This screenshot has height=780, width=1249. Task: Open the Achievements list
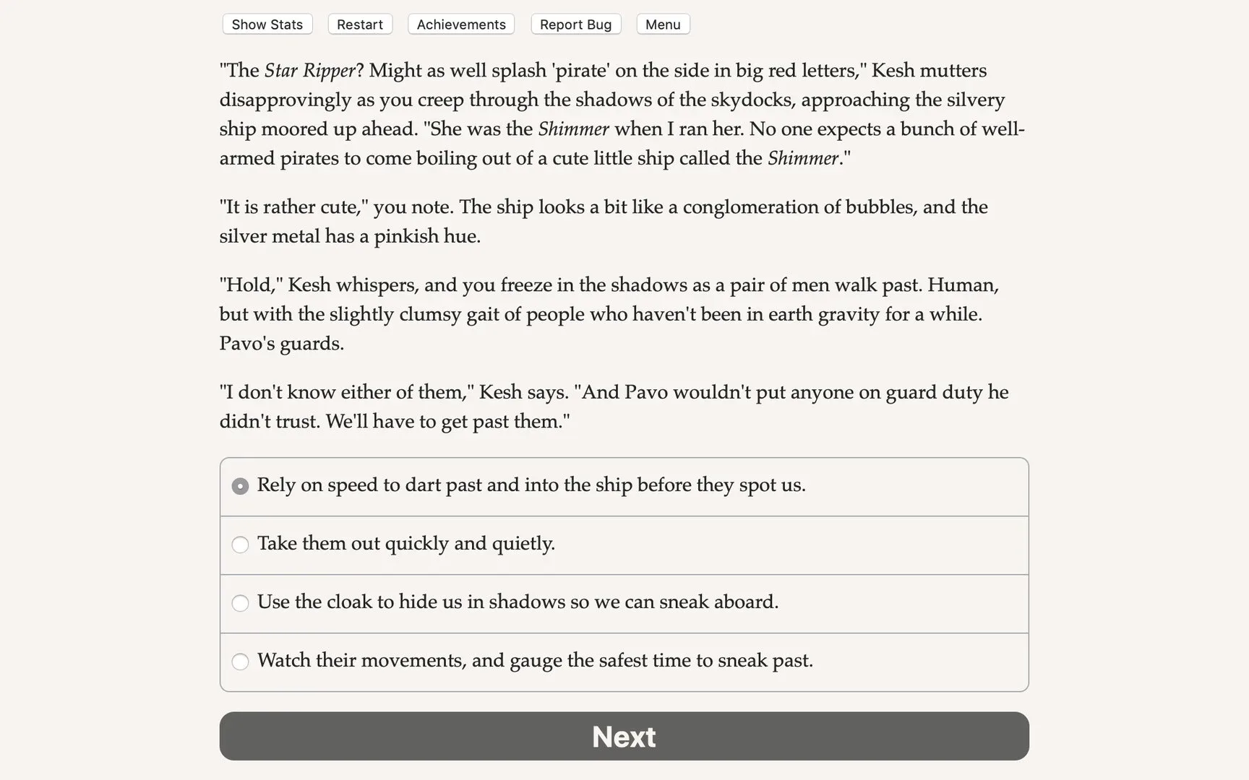click(x=460, y=25)
